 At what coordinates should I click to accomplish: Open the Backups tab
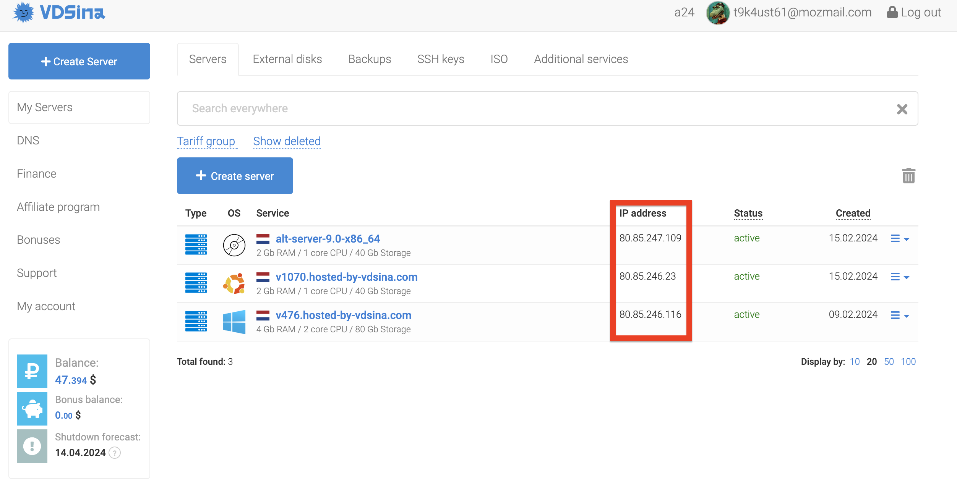point(370,59)
